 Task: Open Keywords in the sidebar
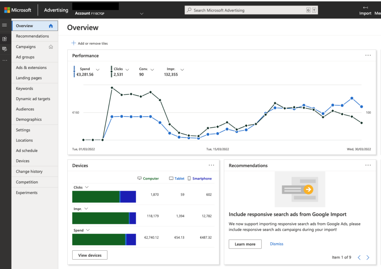(x=35, y=89)
